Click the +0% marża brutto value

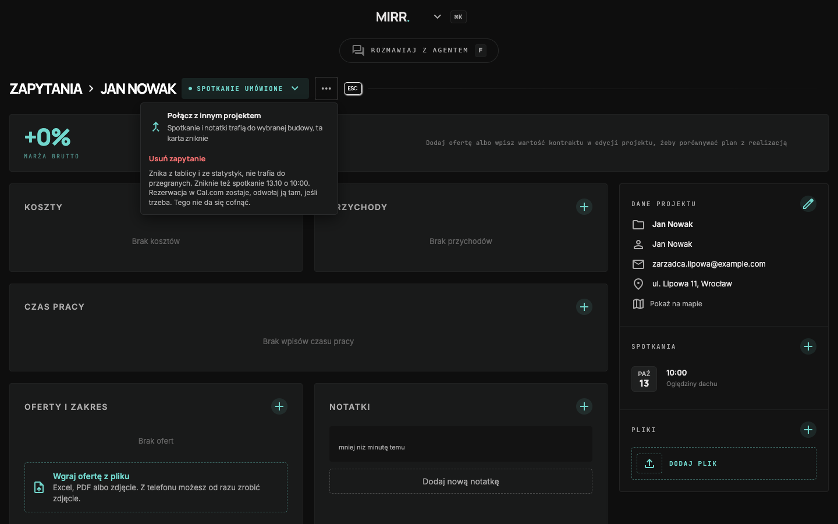coord(47,137)
